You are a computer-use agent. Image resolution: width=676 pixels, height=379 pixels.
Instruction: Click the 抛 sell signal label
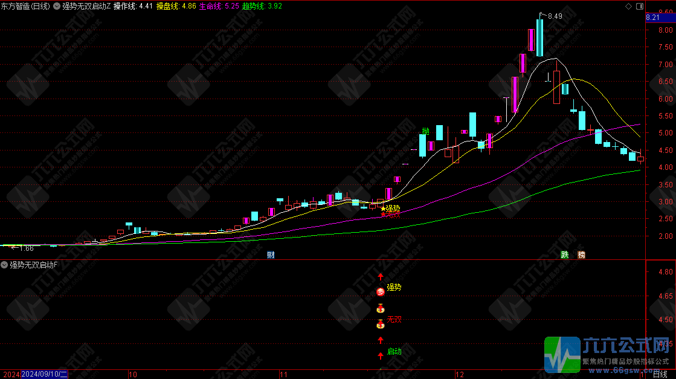coord(425,131)
